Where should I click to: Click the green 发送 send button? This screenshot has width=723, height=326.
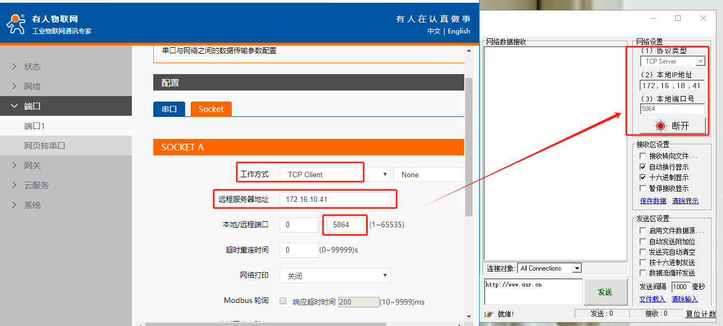pos(605,292)
